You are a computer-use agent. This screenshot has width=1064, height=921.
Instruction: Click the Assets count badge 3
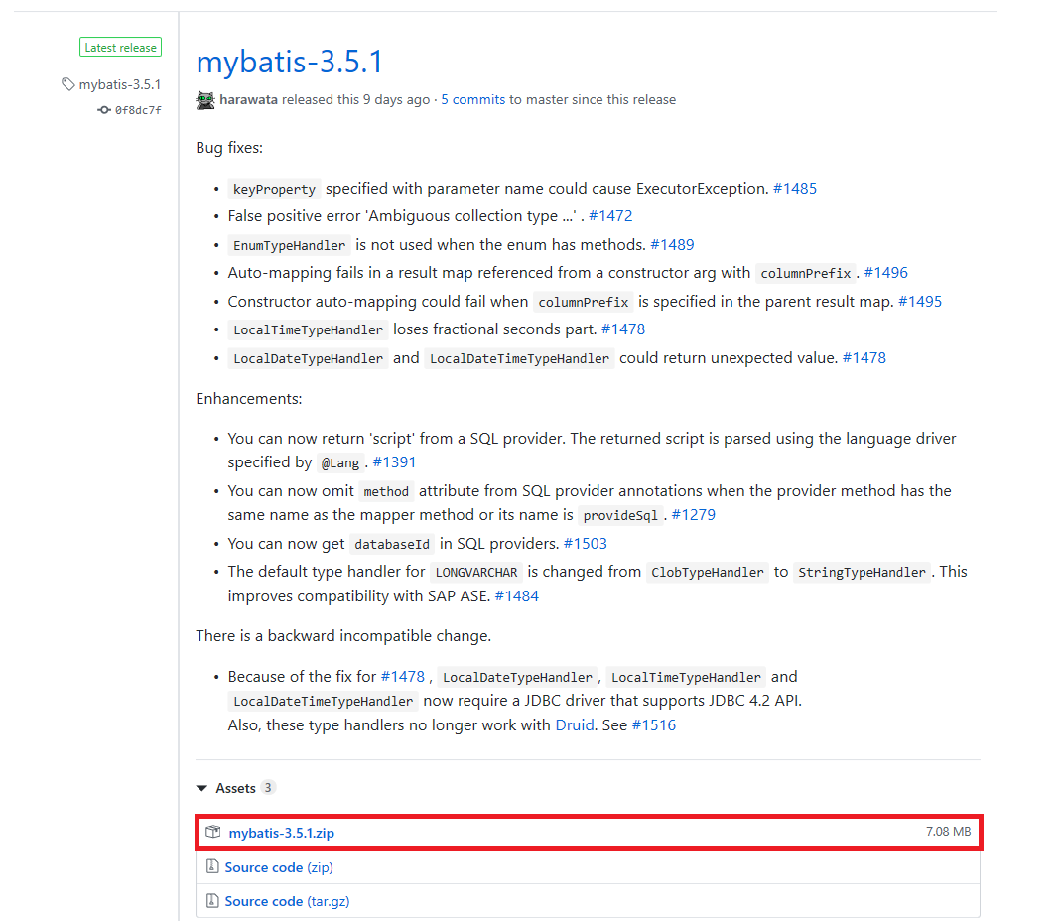(268, 787)
